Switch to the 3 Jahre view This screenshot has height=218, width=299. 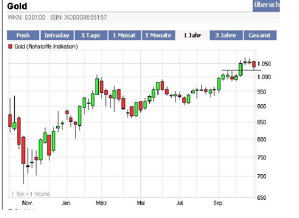click(x=226, y=35)
